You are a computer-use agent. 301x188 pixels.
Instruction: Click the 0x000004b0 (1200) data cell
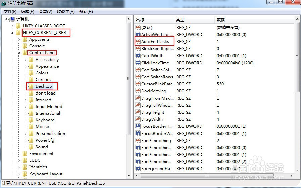[x=235, y=63]
